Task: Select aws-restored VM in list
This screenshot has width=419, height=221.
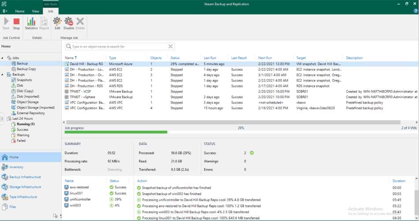Action: point(79,188)
